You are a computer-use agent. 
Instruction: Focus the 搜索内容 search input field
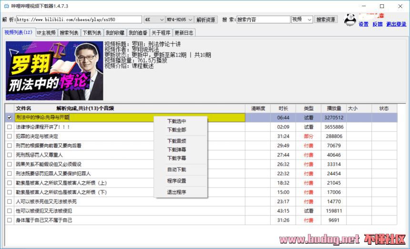263,20
